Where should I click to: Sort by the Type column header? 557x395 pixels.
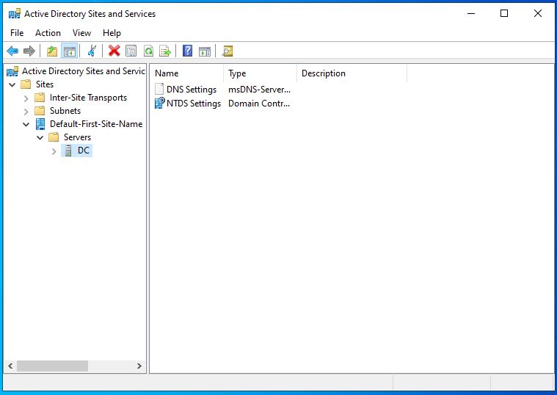260,73
